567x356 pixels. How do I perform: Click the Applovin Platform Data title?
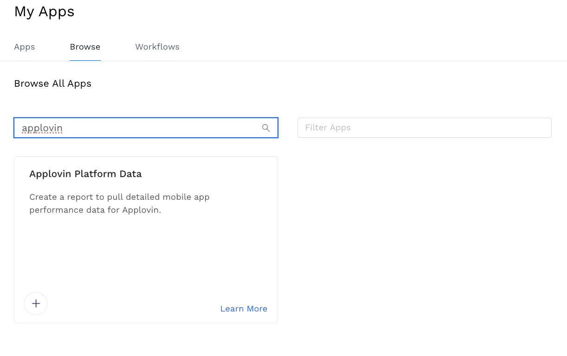[x=85, y=174]
